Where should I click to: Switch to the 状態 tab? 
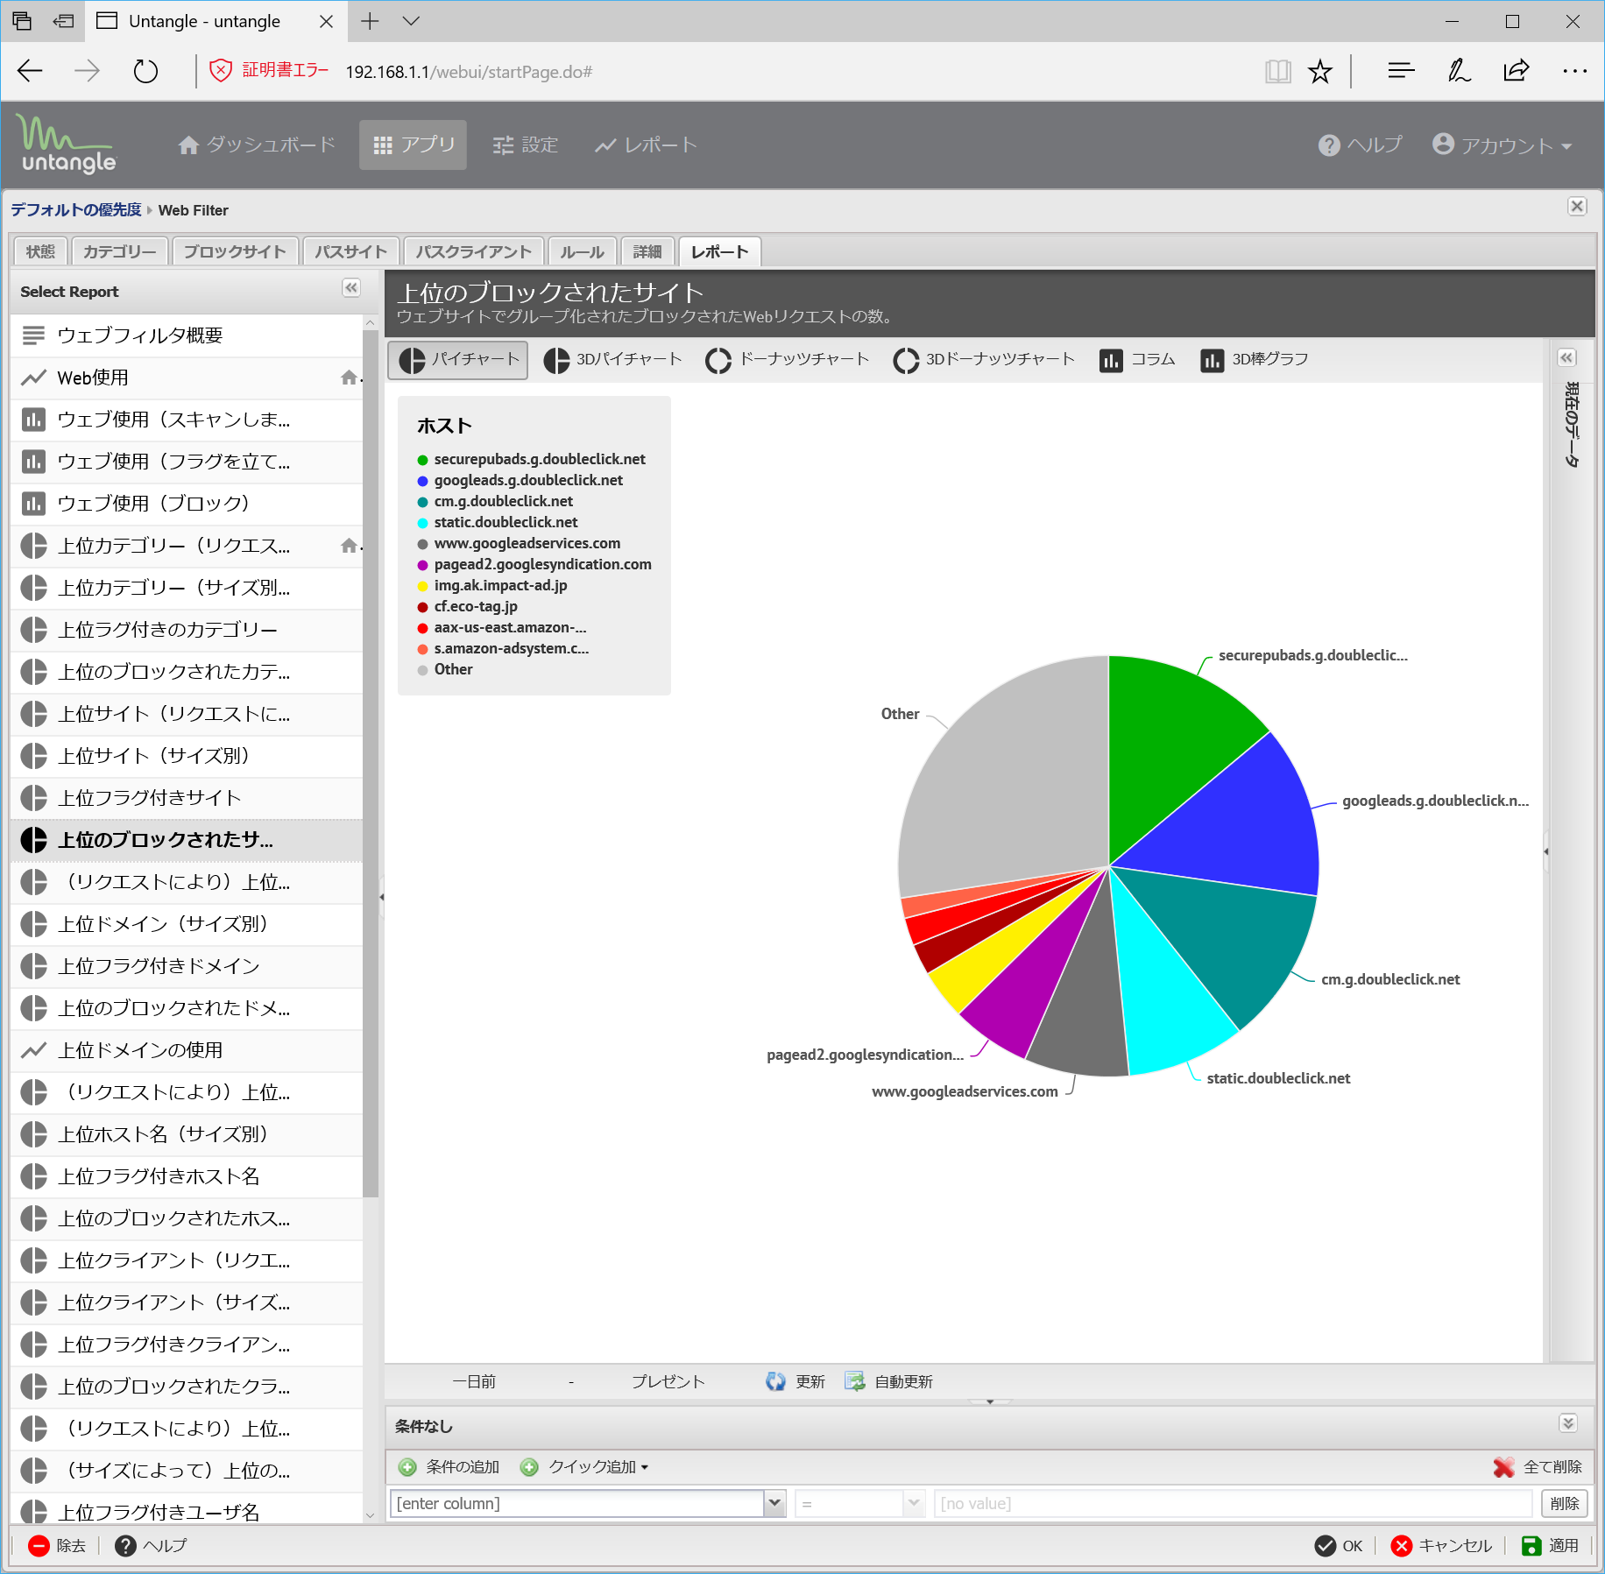pos(40,252)
